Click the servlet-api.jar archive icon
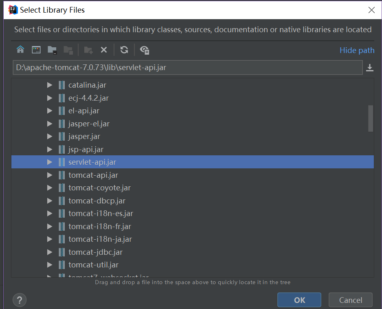Screen dimensions: 382x309 point(62,162)
